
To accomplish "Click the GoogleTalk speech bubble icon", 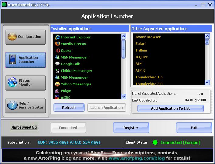I will pyautogui.click(x=57, y=64).
